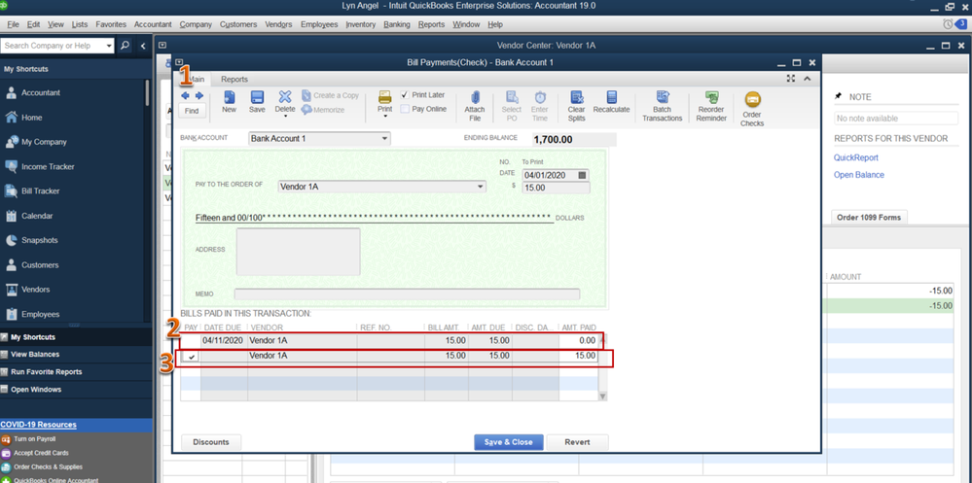972x483 pixels.
Task: Open the File menu
Action: tap(14, 24)
